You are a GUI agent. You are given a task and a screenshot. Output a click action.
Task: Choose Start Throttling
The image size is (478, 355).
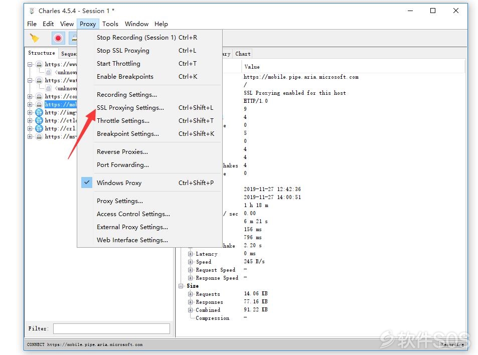click(x=149, y=63)
